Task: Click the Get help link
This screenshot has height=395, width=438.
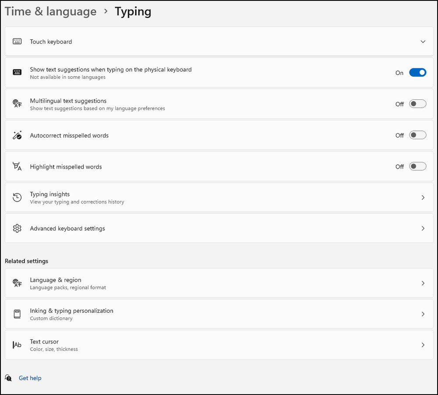Action: (x=30, y=378)
